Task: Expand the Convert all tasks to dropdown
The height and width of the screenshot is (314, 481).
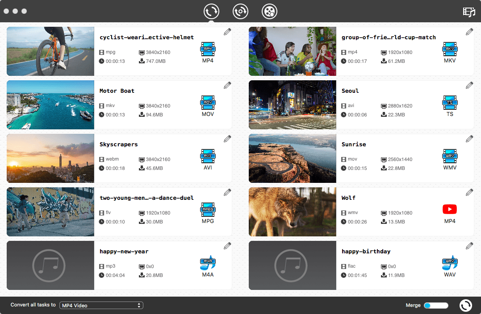Action: (x=101, y=306)
